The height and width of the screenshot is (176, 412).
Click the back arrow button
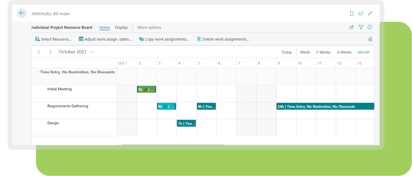click(x=22, y=13)
